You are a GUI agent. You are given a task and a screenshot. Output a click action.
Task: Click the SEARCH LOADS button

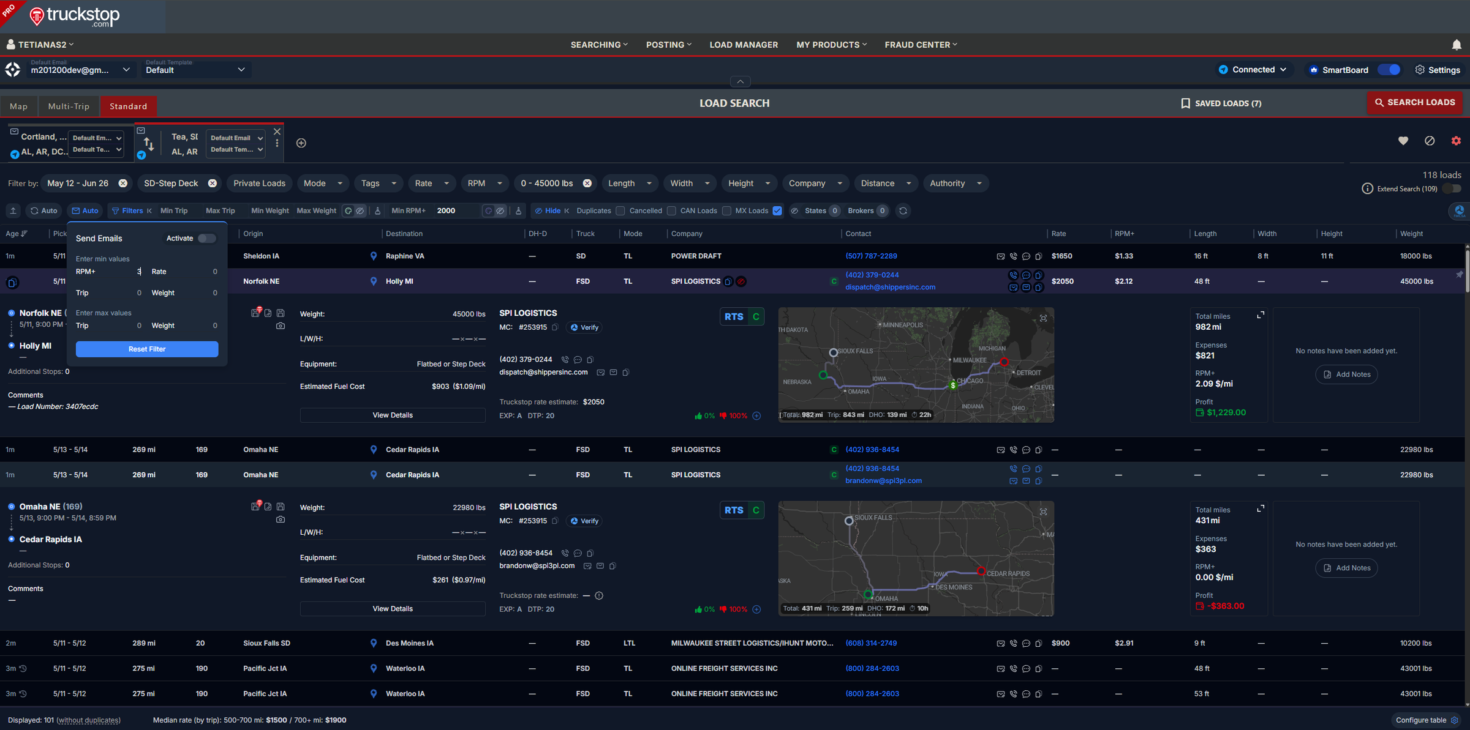pos(1414,103)
